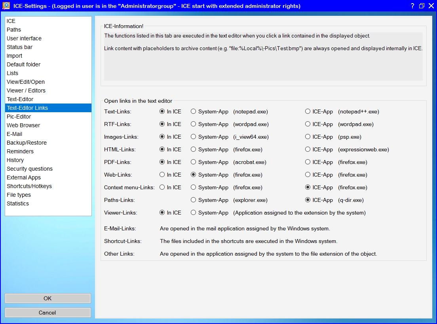The height and width of the screenshot is (324, 437).
Task: Choose ICE-App expressionweb.exe for HTML-Links
Action: tap(308, 149)
